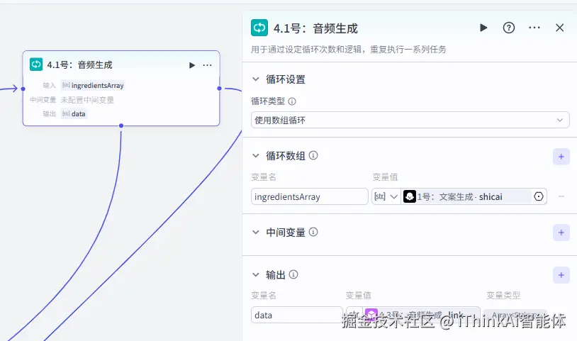Viewport: 577px width, 341px height.
Task: Click the node's right output connector
Action: (219, 89)
